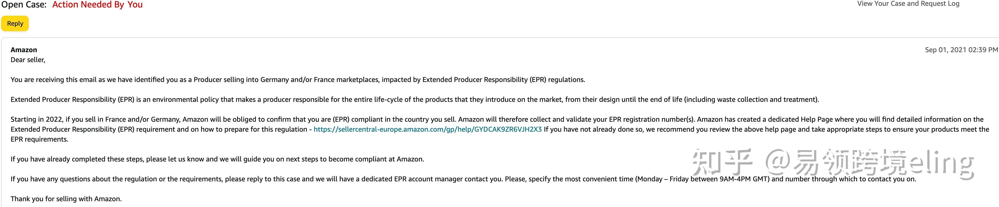
Task: Click the Amazon sender name
Action: 24,50
